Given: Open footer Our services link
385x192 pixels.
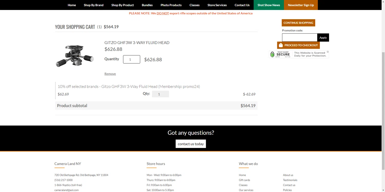Looking at the screenshot, I should pyautogui.click(x=246, y=190).
